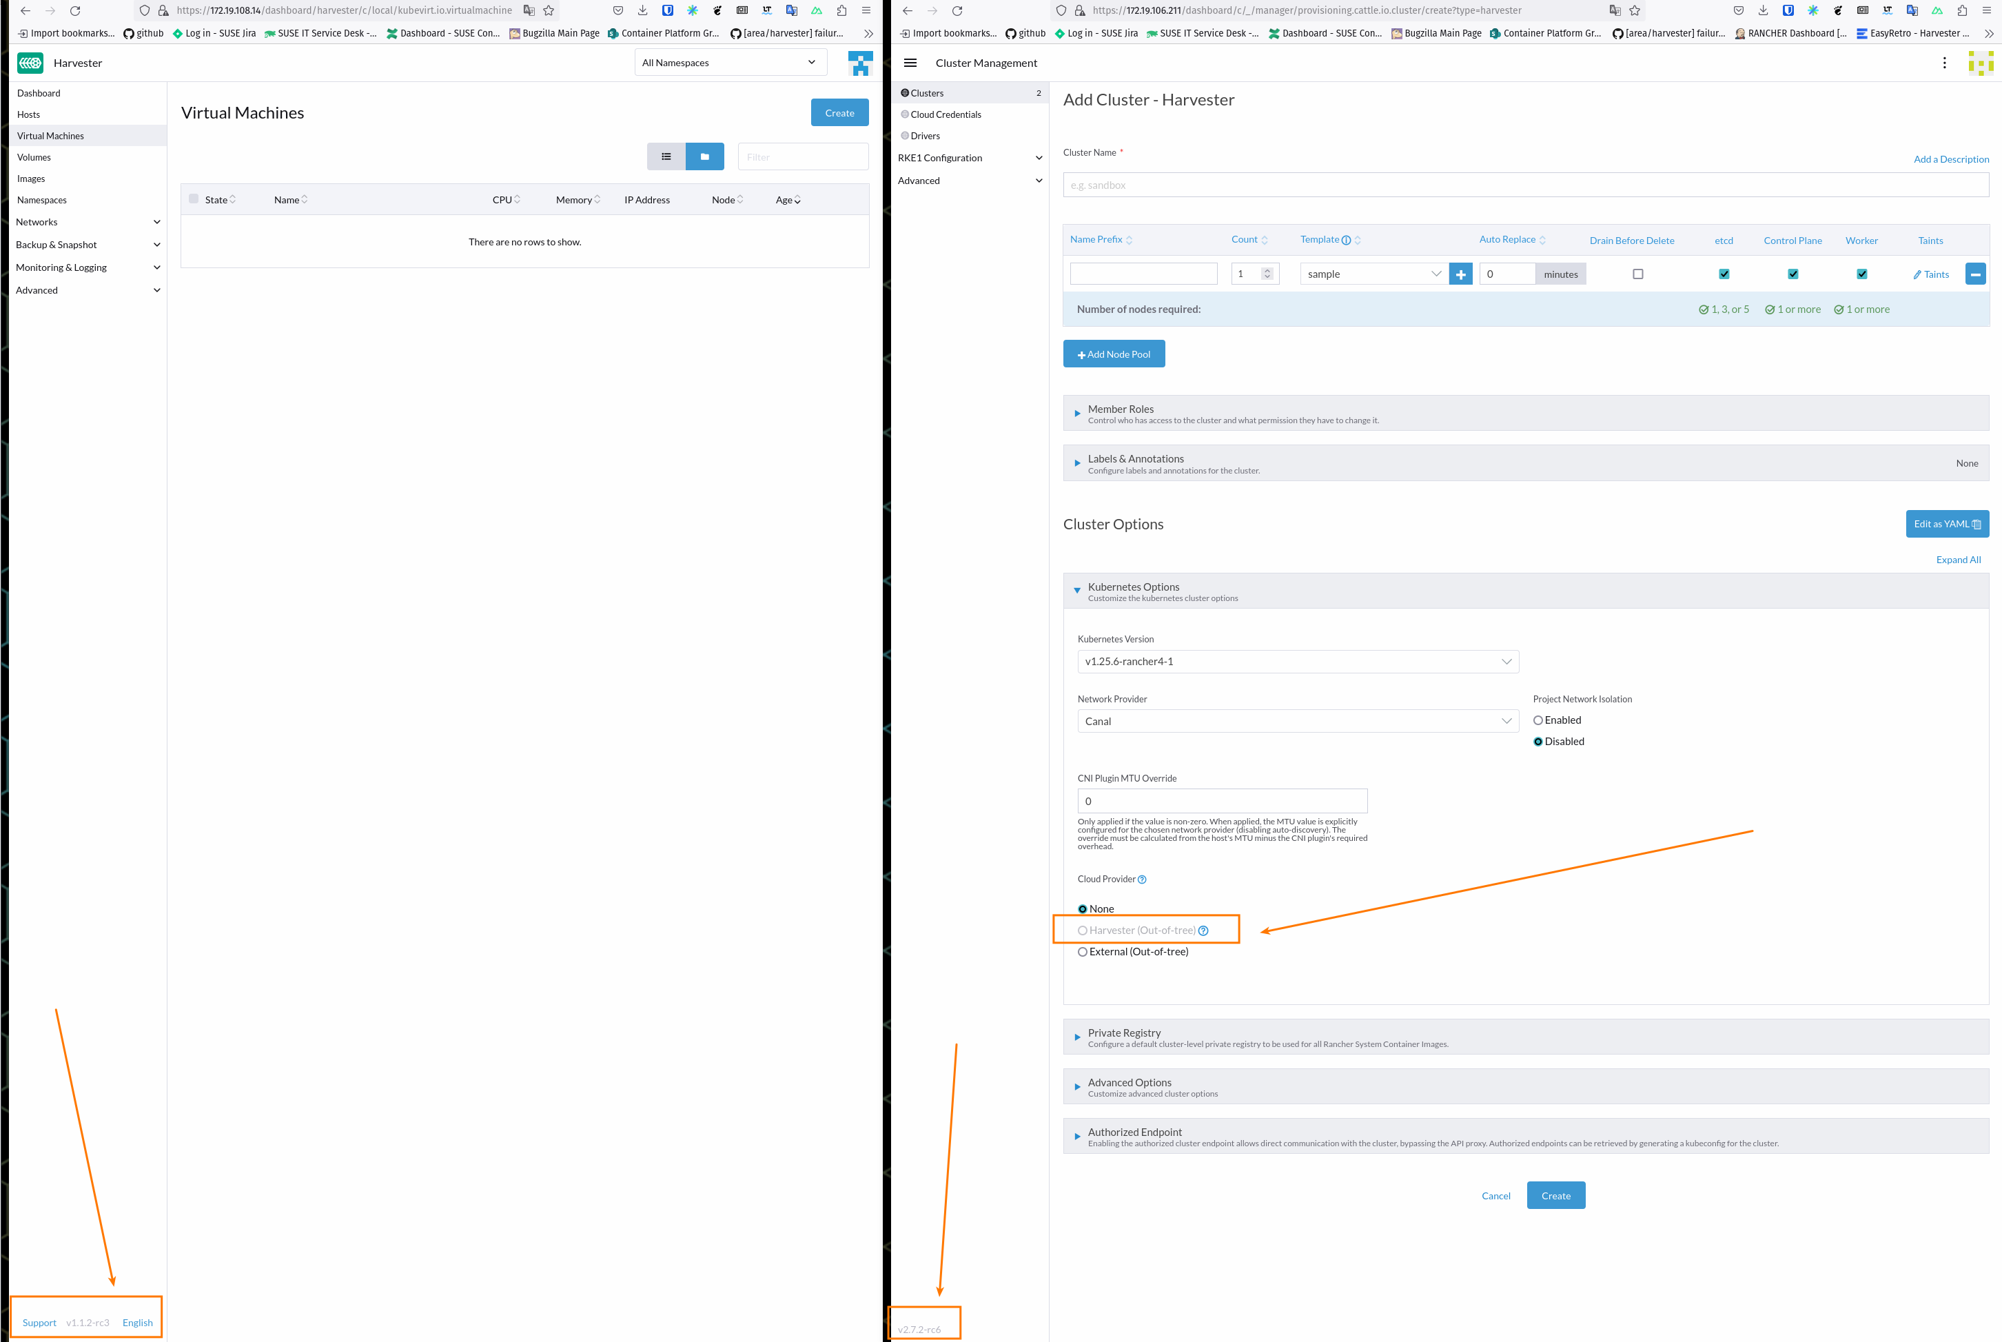Click the Harvester logo icon
The height and width of the screenshot is (1342, 2002).
(x=30, y=63)
